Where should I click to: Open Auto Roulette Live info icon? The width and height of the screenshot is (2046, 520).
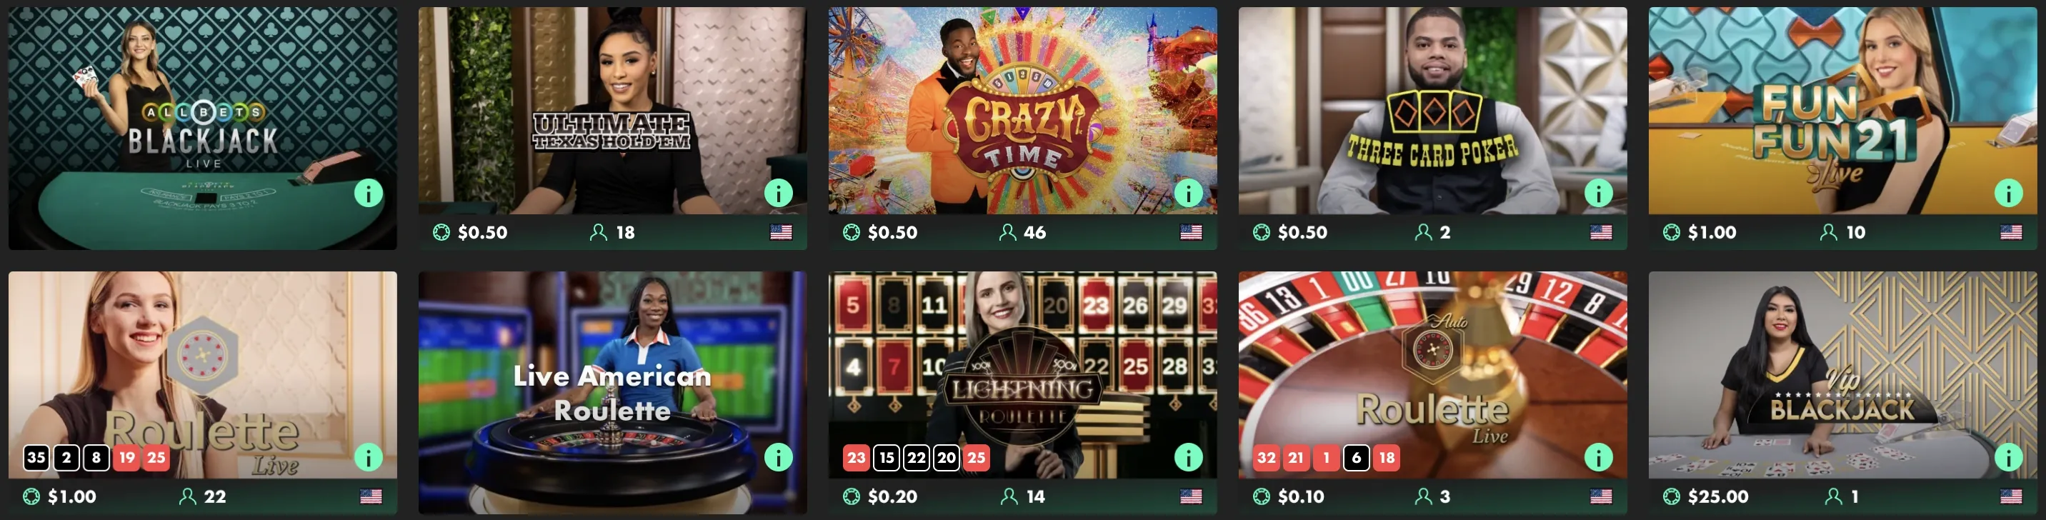click(1599, 457)
